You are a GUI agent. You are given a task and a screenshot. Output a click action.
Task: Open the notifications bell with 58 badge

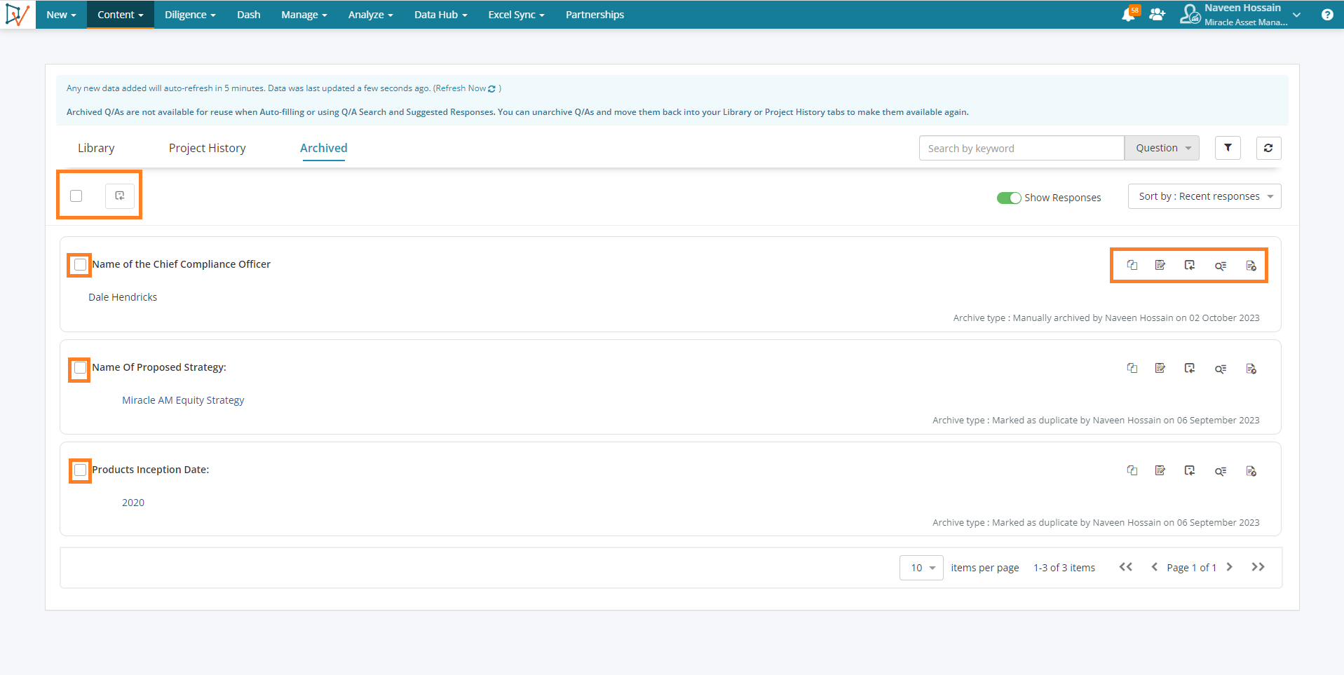tap(1129, 14)
